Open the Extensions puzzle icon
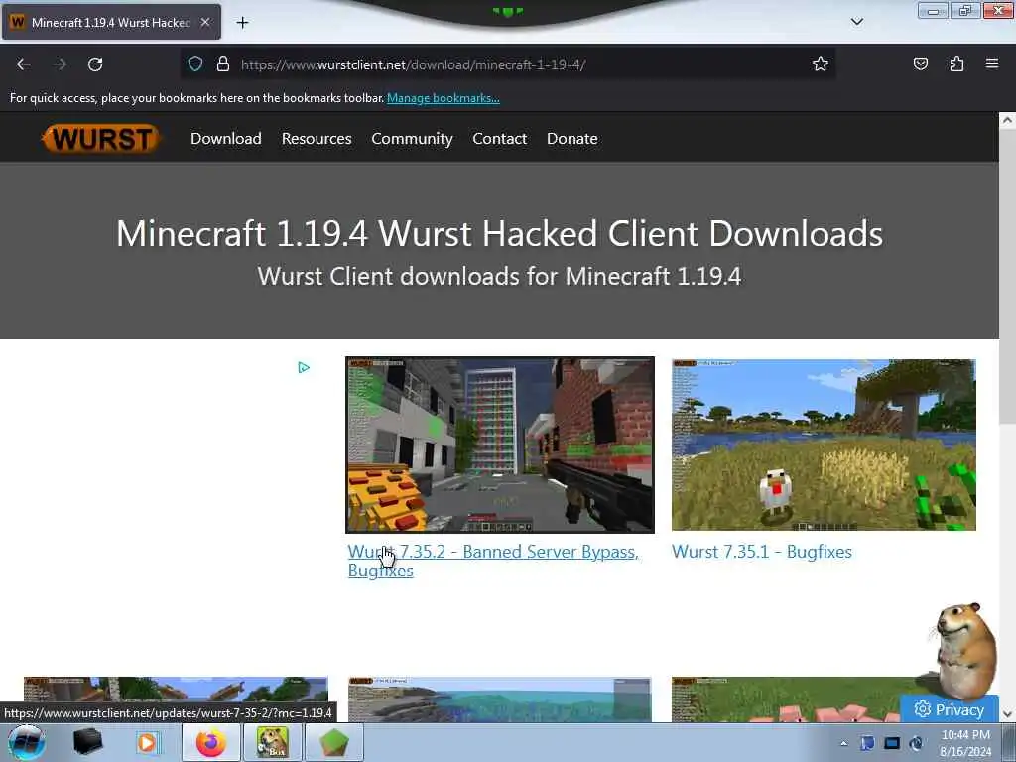The image size is (1016, 762). (956, 64)
